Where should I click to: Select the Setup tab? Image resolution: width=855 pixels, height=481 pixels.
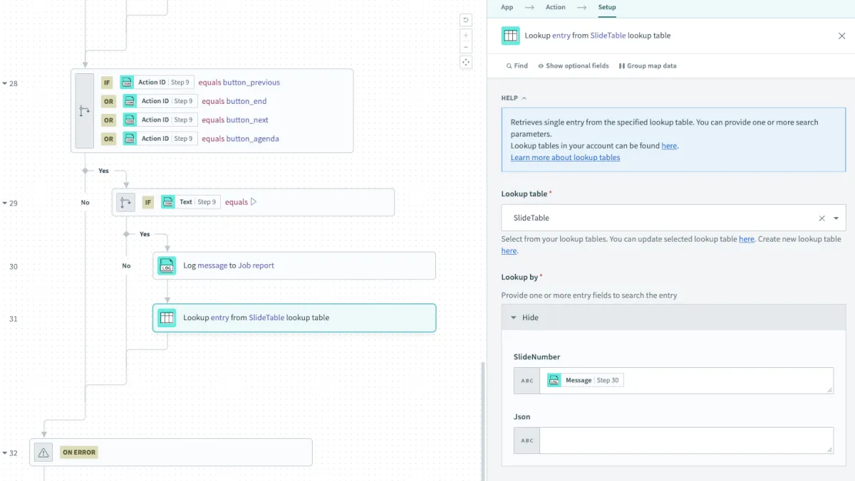click(607, 7)
